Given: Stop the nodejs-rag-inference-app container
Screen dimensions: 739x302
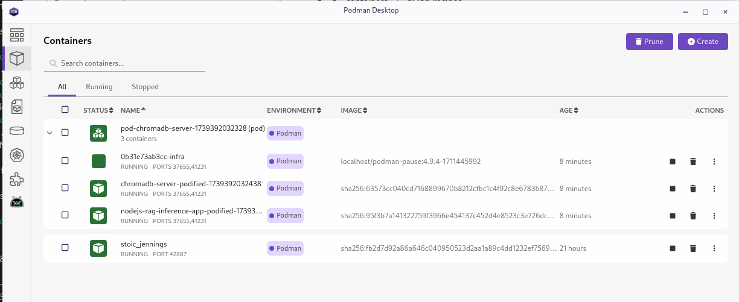Looking at the screenshot, I should tap(672, 216).
